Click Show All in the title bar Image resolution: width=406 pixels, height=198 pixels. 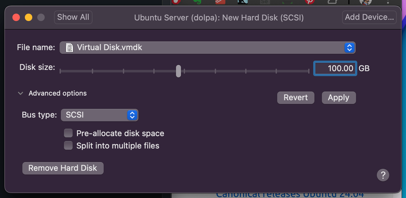pyautogui.click(x=73, y=17)
